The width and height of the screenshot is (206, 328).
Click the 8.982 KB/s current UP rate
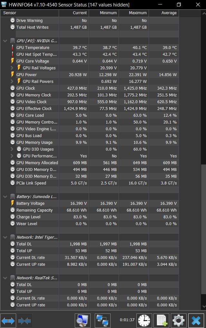[x=77, y=264]
